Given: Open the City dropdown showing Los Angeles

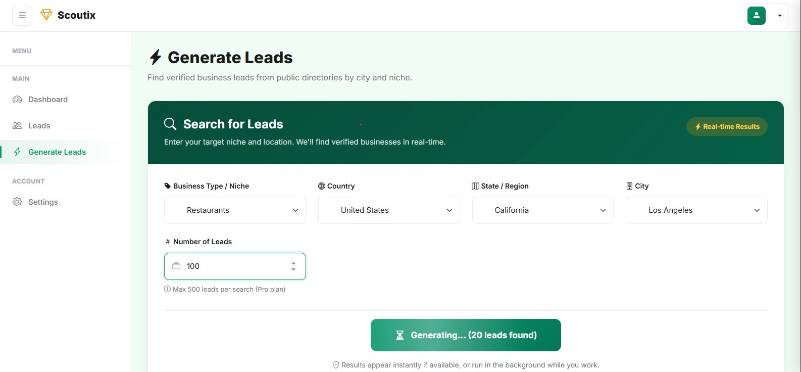Looking at the screenshot, I should pyautogui.click(x=696, y=210).
